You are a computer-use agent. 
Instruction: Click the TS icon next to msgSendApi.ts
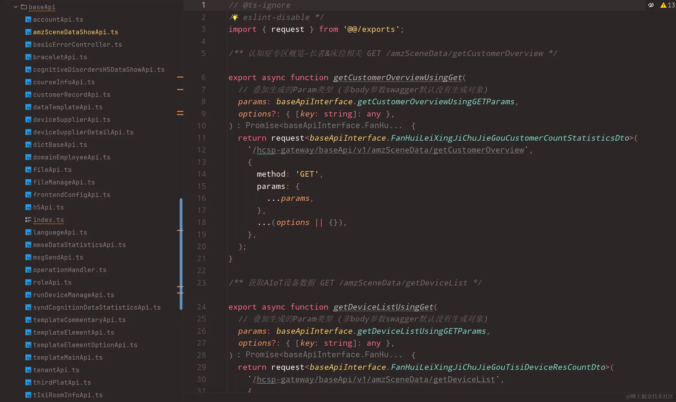pos(28,257)
